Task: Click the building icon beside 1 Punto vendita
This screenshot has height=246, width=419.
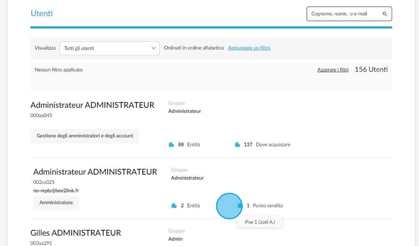Action: pos(240,205)
